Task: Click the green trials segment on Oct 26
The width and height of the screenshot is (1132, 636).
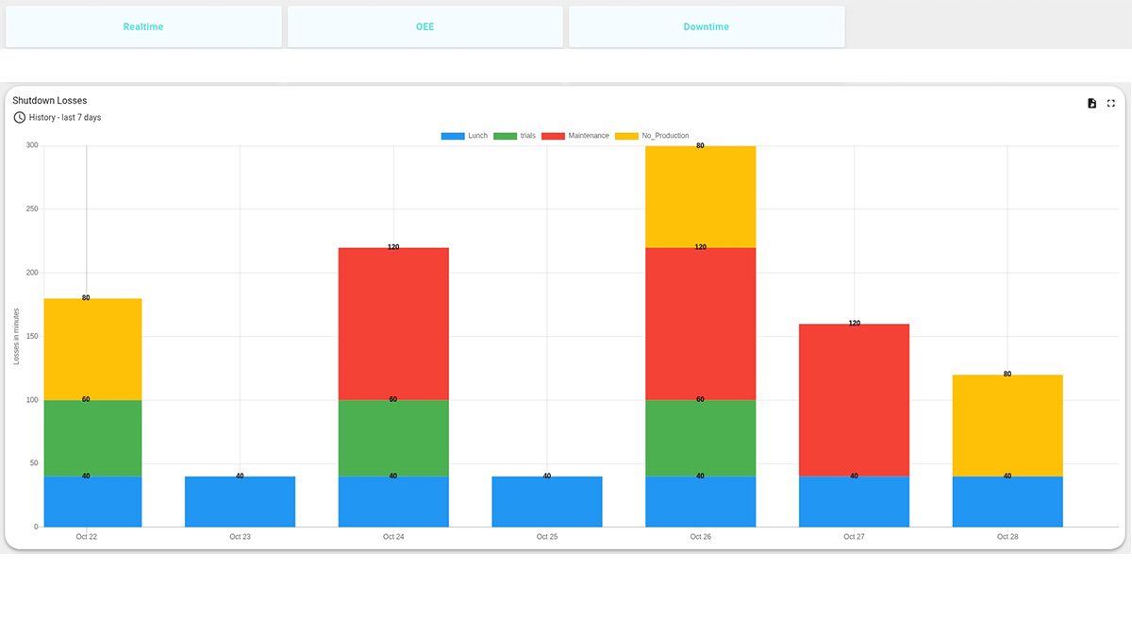Action: click(700, 438)
